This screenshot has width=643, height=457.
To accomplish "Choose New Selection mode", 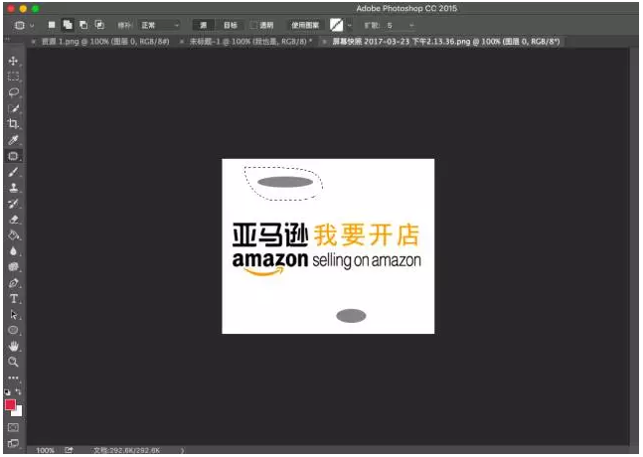I will coord(52,25).
